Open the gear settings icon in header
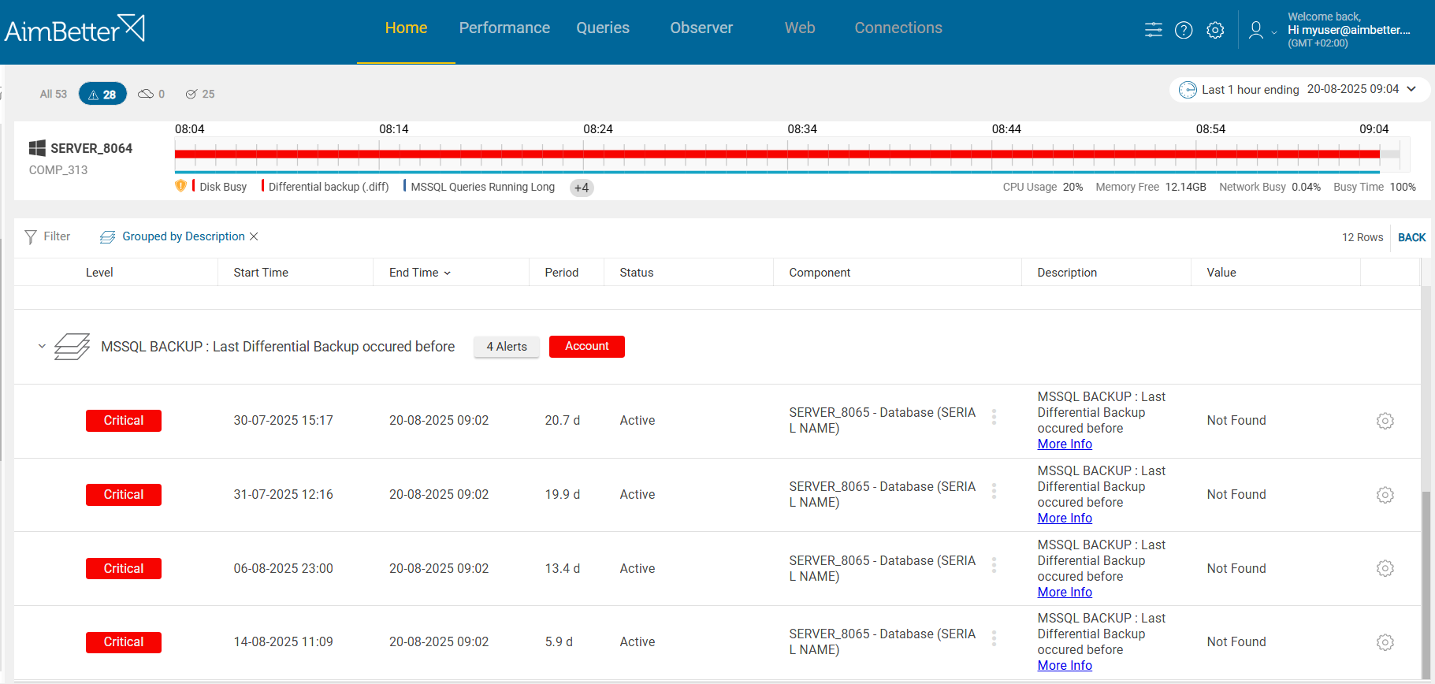This screenshot has width=1435, height=684. (1215, 30)
